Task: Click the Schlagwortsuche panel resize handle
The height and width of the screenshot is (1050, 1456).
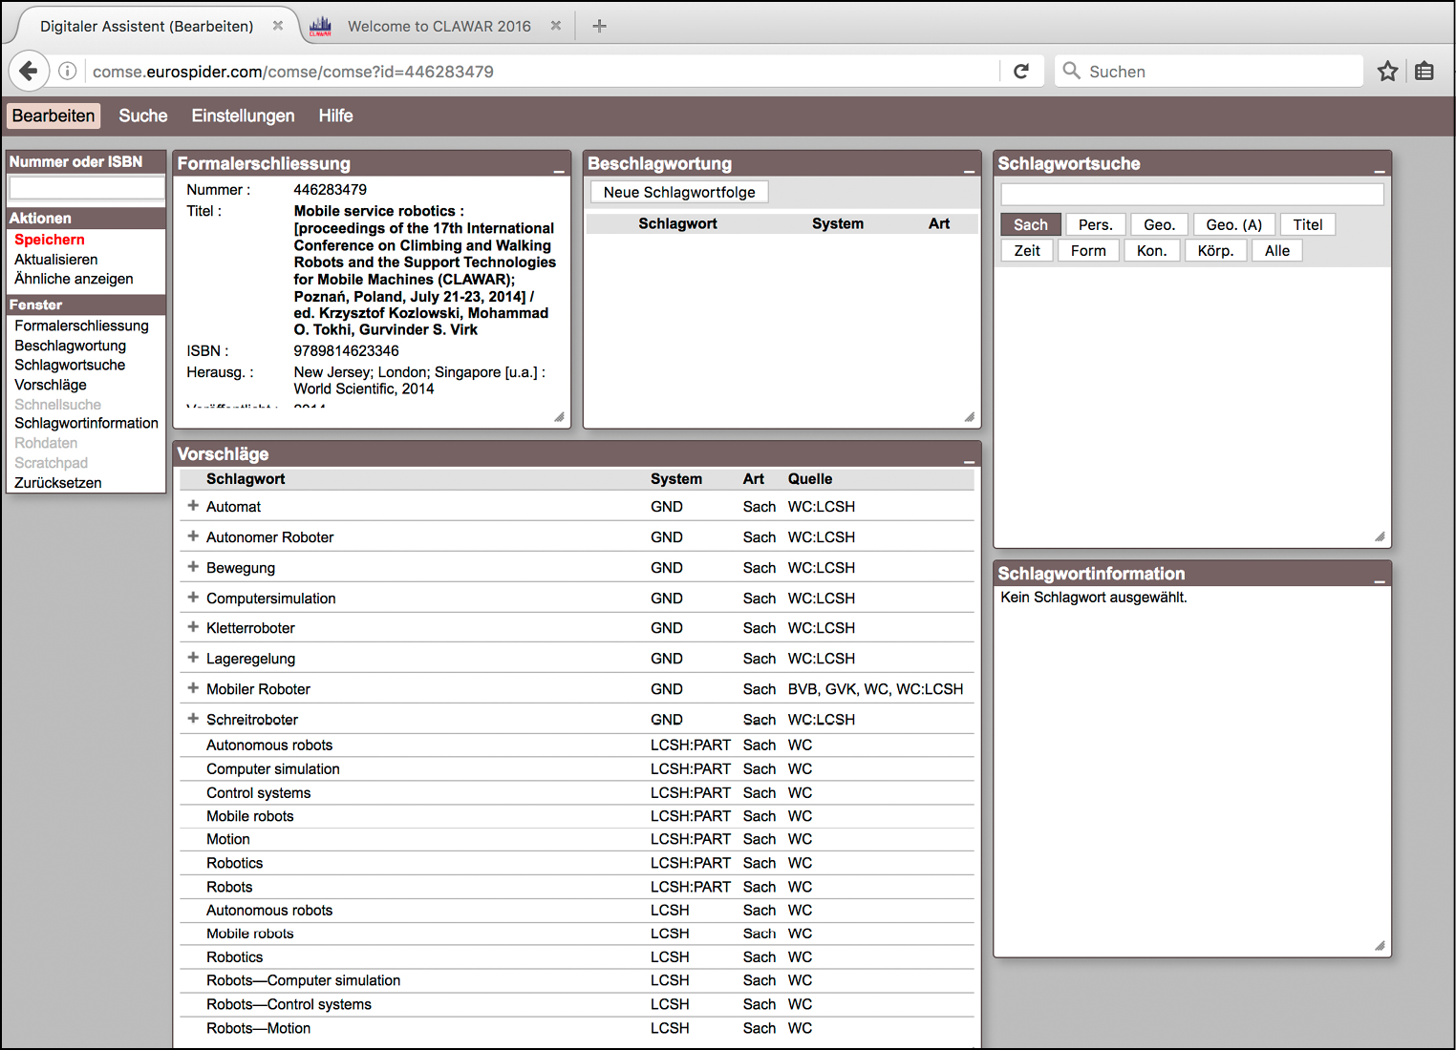Action: (x=1380, y=536)
